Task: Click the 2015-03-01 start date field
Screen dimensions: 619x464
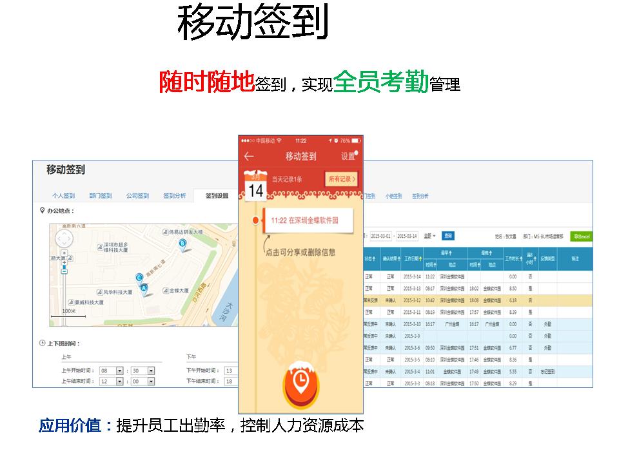Action: coord(380,236)
